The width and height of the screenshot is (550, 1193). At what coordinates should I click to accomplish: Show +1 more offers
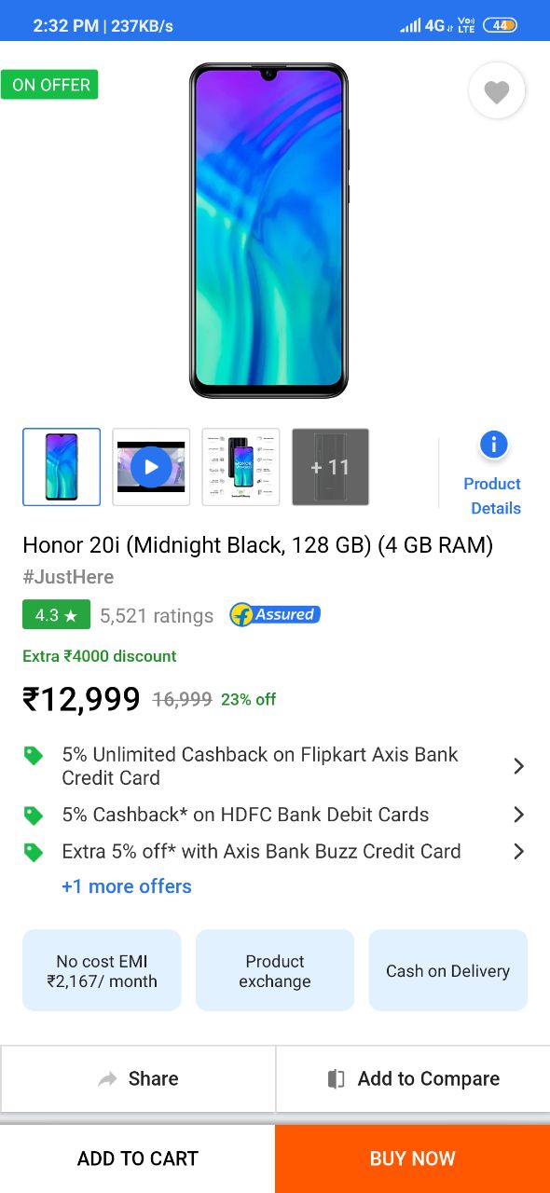pyautogui.click(x=127, y=886)
